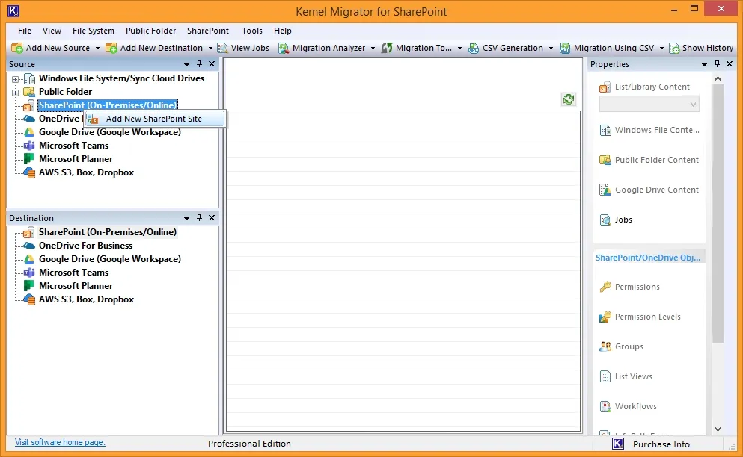Click List/Library Content in Properties
This screenshot has width=743, height=457.
(x=644, y=87)
